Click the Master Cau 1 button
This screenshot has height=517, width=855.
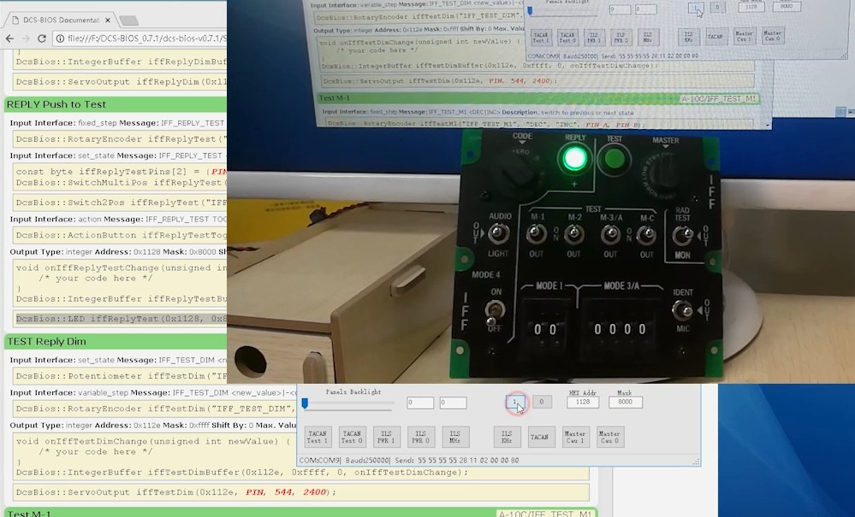pyautogui.click(x=575, y=437)
